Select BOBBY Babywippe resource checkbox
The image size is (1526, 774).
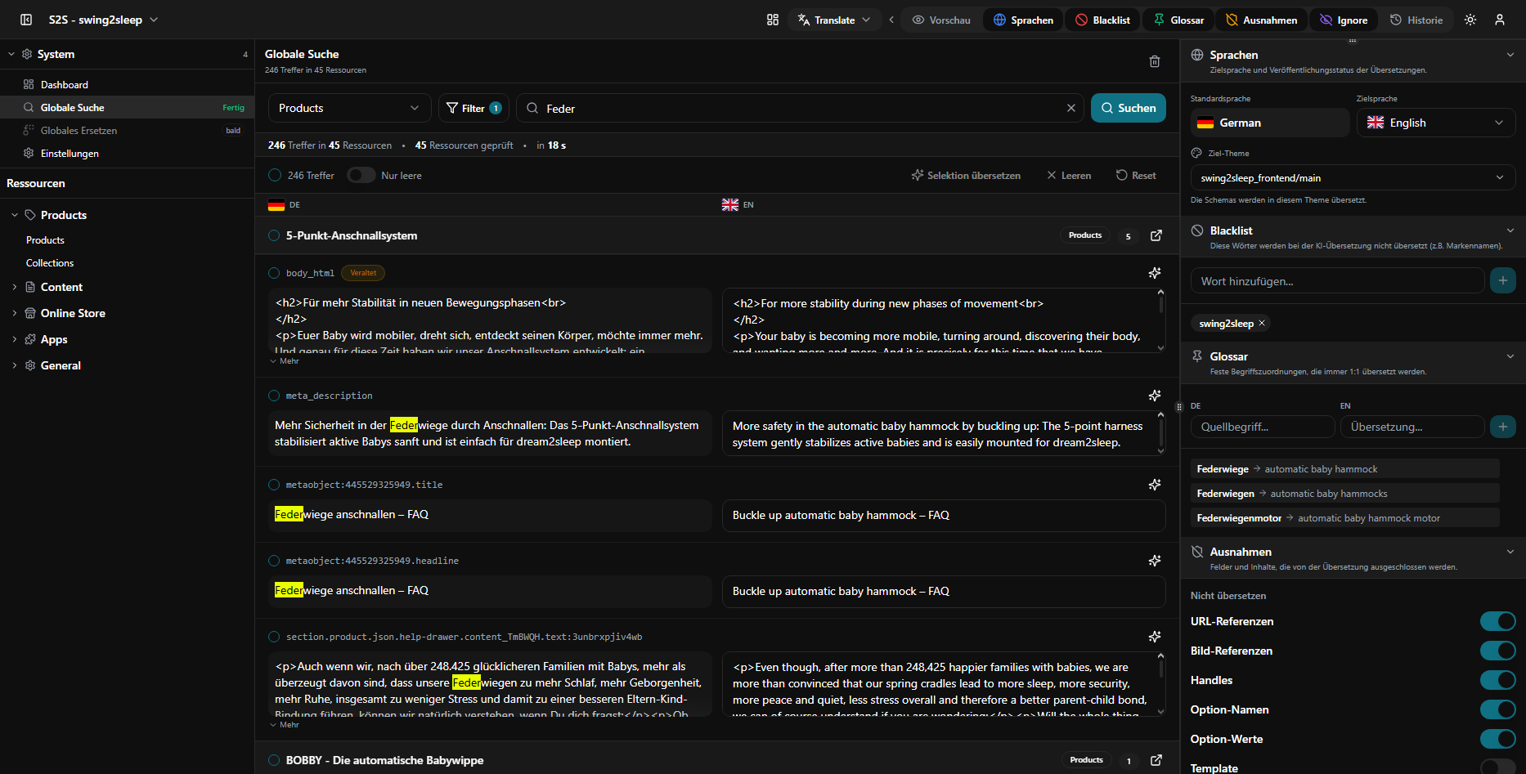click(x=274, y=760)
